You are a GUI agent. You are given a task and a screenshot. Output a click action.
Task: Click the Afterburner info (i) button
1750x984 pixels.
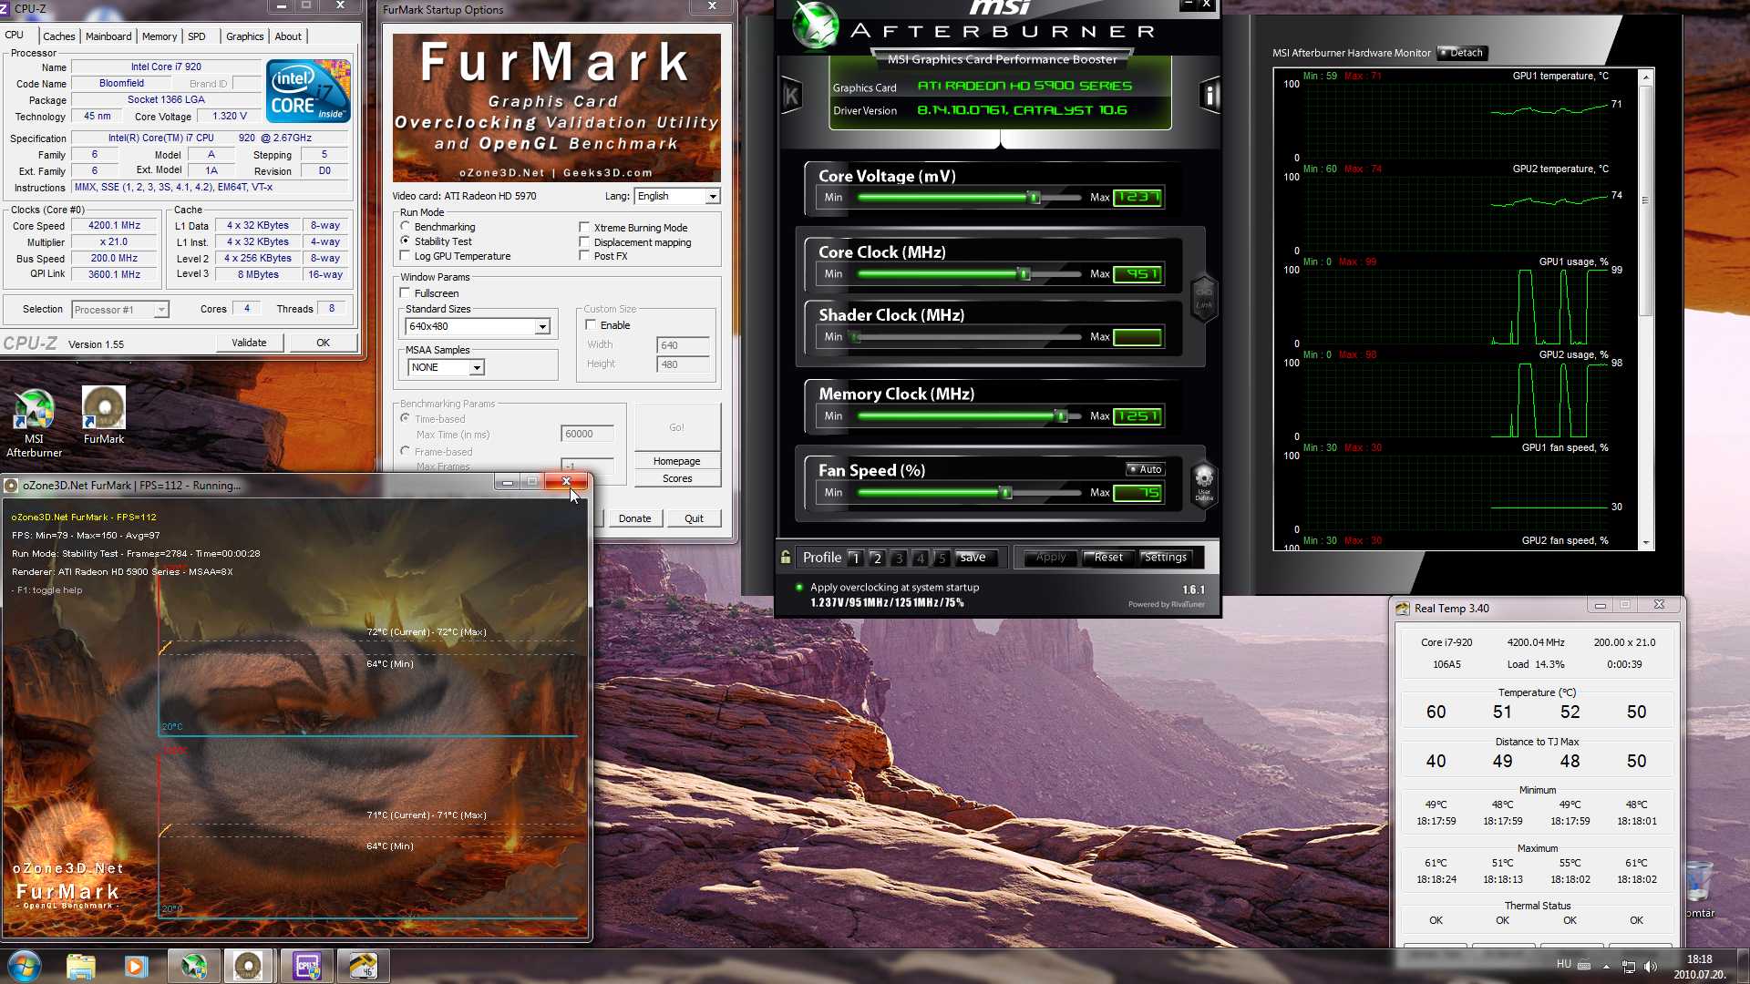point(1210,95)
